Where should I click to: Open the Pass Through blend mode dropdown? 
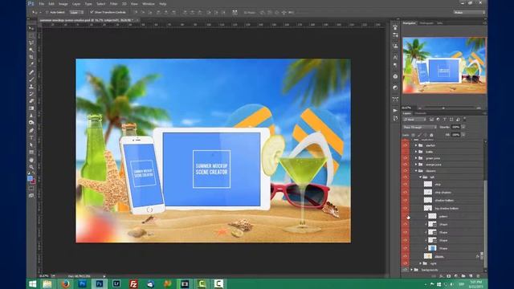[x=419, y=127]
